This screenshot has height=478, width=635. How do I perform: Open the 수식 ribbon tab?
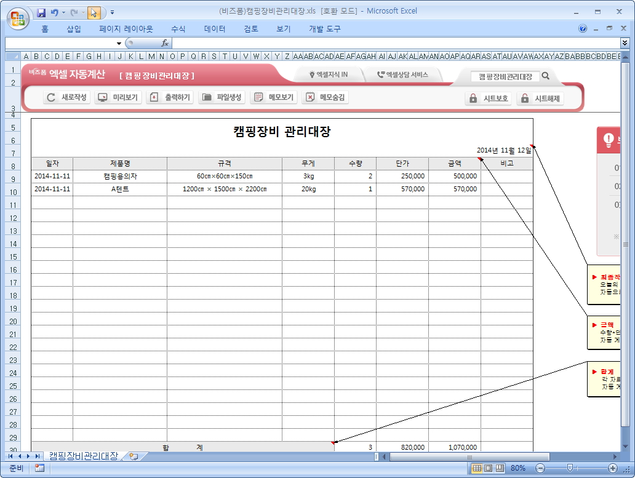178,29
